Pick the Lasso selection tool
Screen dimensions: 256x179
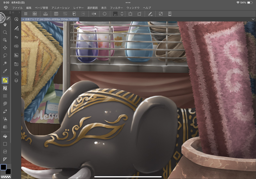[5, 55]
